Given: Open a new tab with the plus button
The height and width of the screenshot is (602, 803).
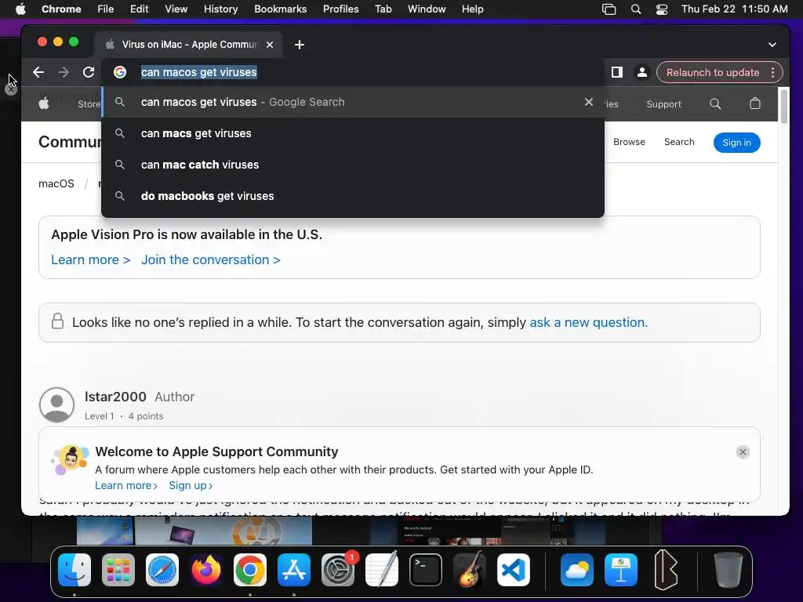Looking at the screenshot, I should (x=300, y=45).
